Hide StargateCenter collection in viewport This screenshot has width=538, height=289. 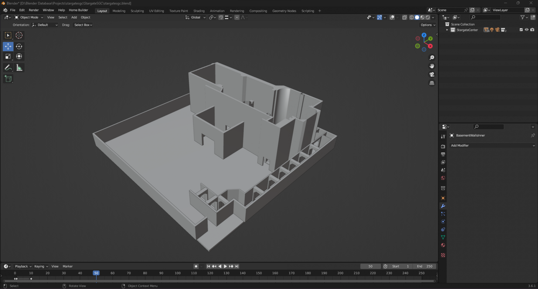tap(527, 30)
